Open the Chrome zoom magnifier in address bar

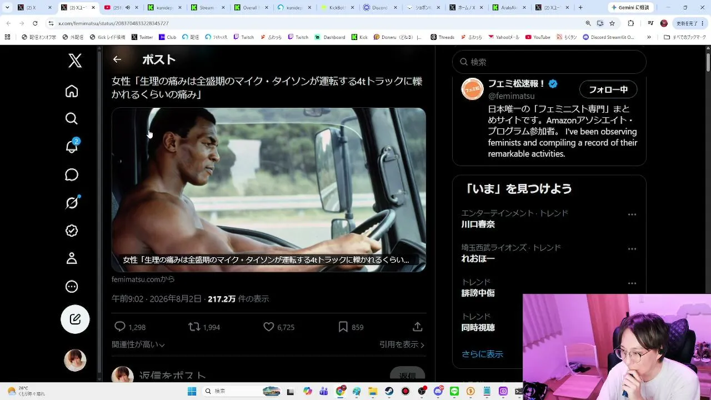point(588,23)
